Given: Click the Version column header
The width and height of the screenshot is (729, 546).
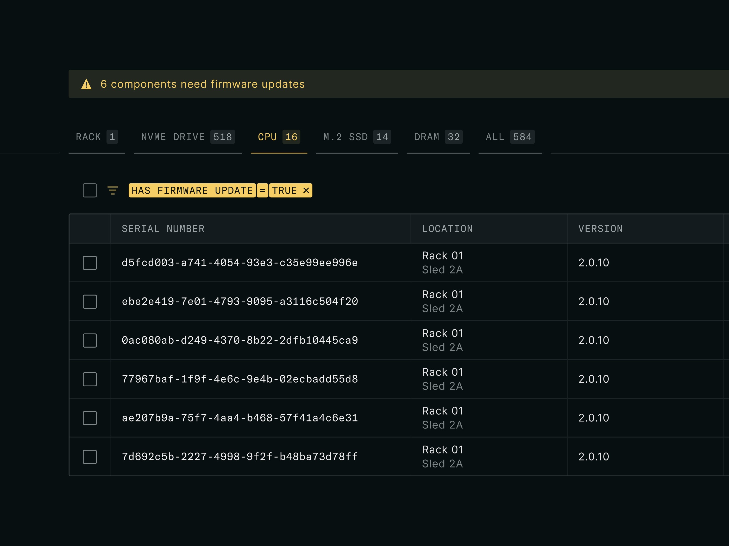Looking at the screenshot, I should click(x=600, y=229).
